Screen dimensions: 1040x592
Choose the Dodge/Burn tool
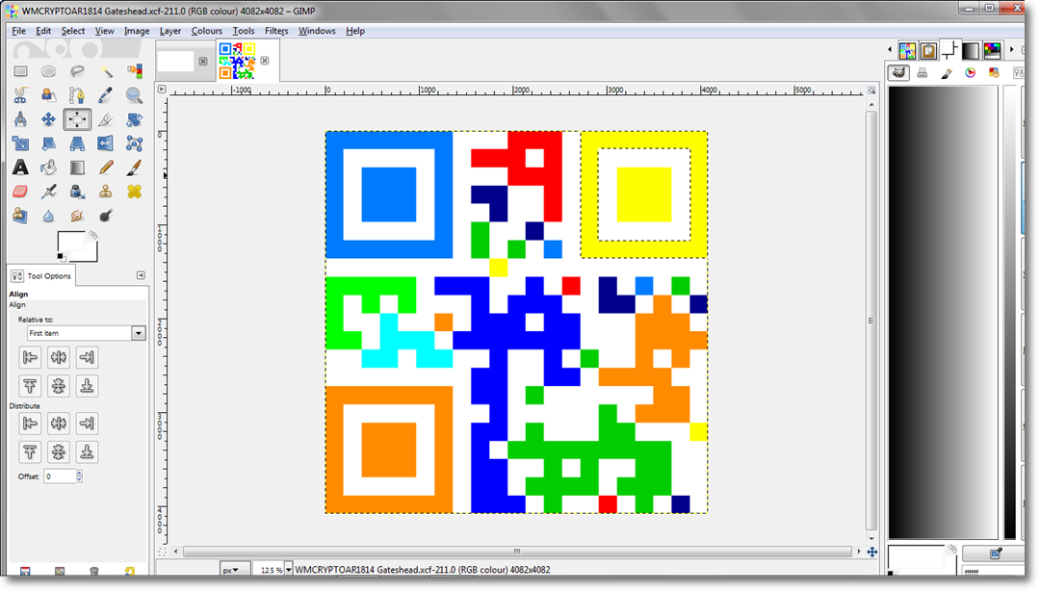click(106, 216)
